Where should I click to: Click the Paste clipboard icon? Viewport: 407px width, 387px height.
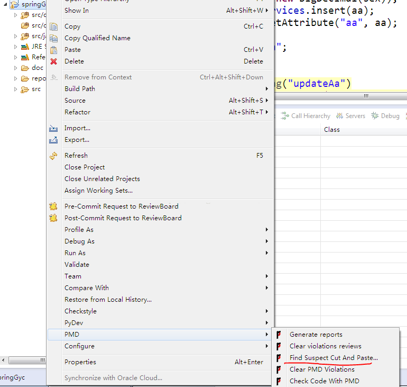[x=53, y=50]
